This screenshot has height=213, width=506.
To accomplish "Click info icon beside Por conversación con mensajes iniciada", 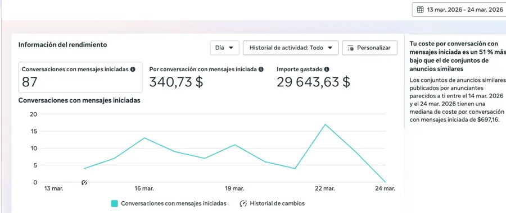I will 261,69.
